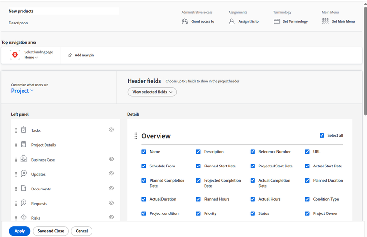Click the Description input field
367x237 pixels.
pos(64,23)
